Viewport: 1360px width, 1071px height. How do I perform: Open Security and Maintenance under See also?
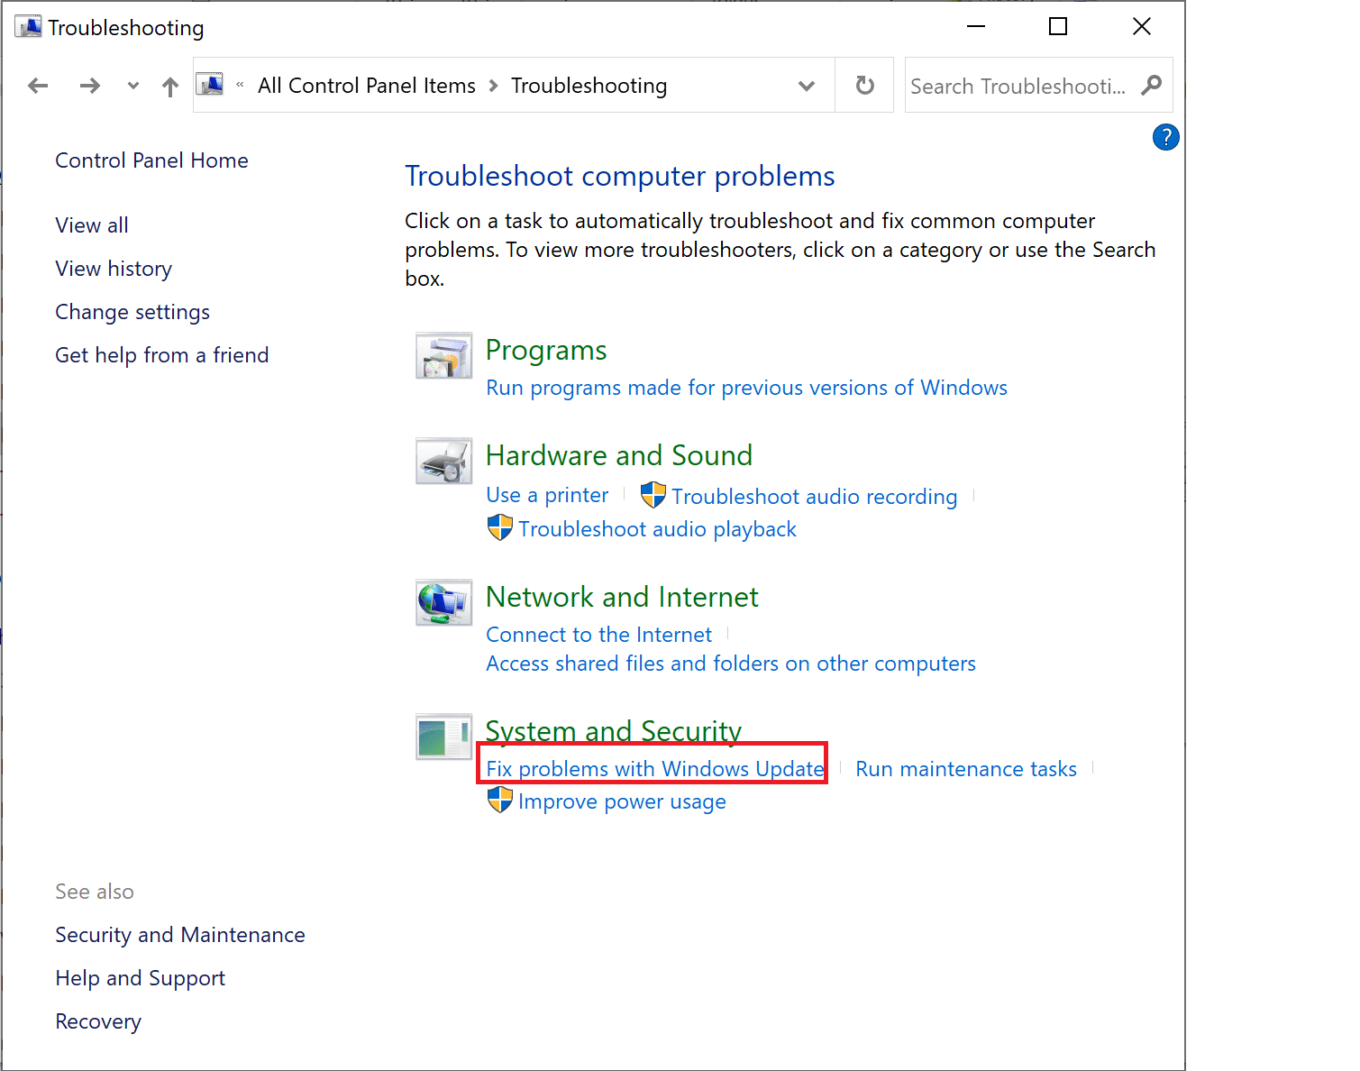coord(180,934)
